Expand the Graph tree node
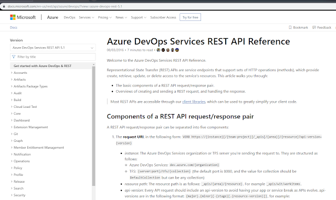This screenshot has width=336, height=200. (x=12, y=141)
